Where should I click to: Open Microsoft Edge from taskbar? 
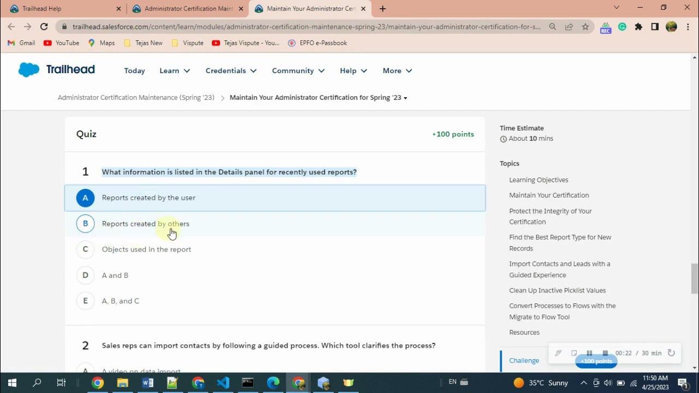(273, 383)
